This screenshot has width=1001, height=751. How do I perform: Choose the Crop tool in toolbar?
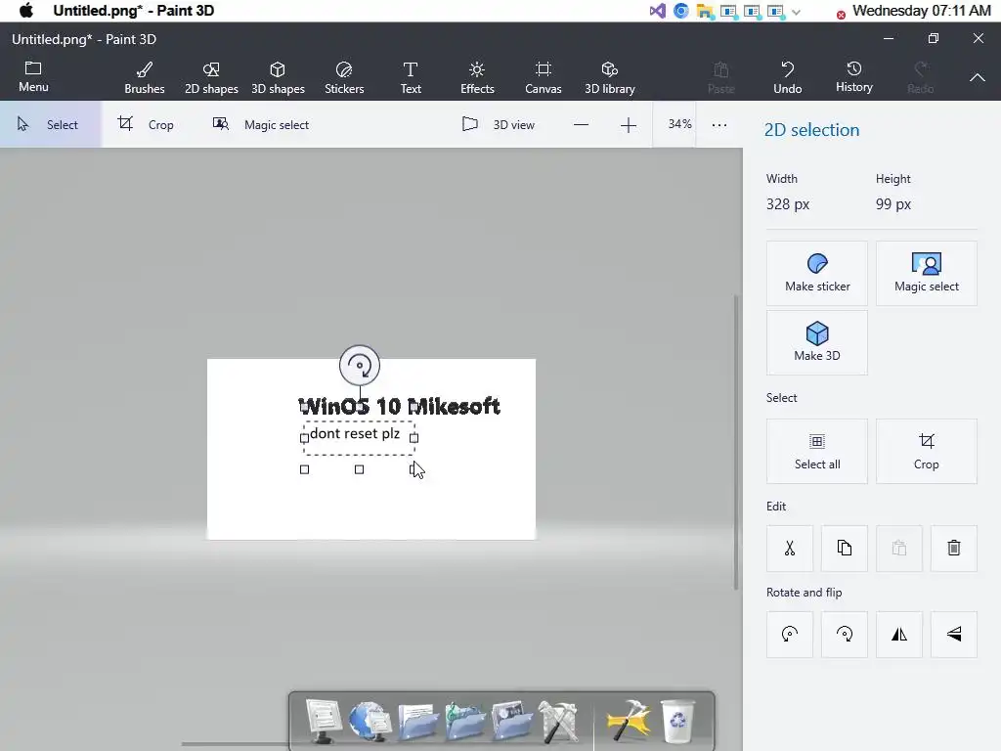click(146, 124)
